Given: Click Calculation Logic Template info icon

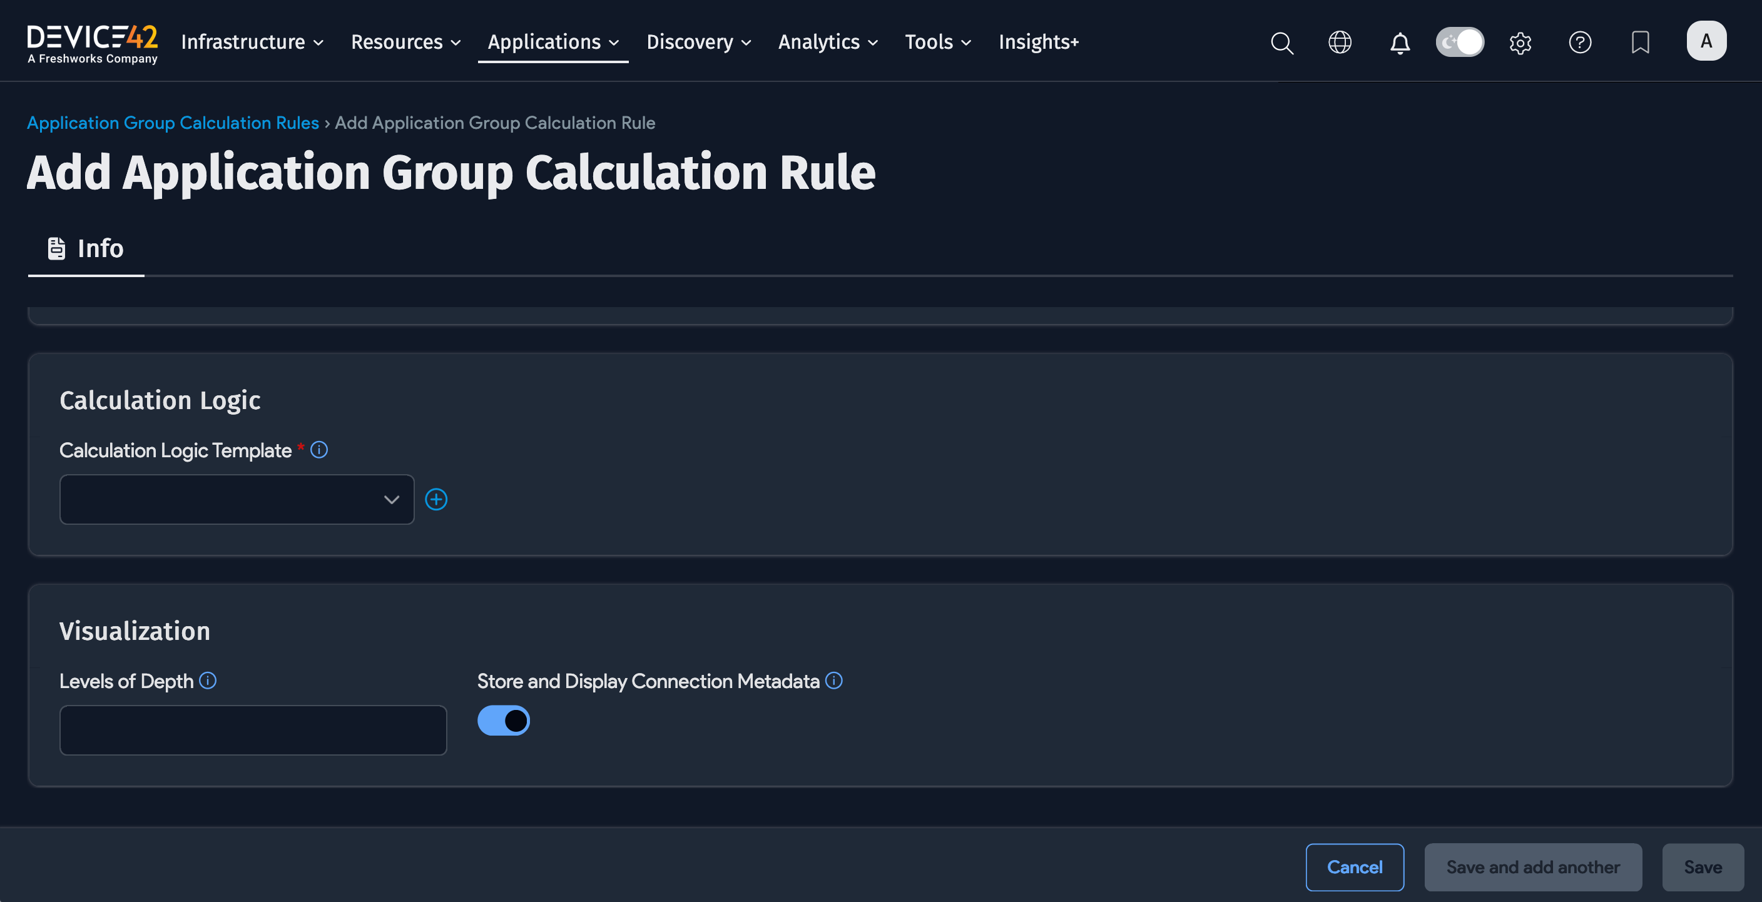Looking at the screenshot, I should pos(318,449).
